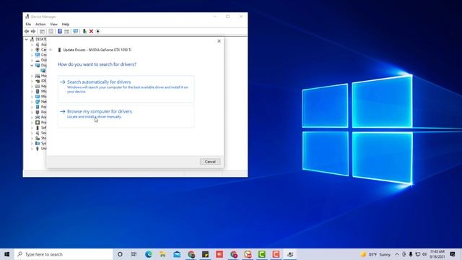Collapse the DESKTOP root node chevron

27,39
